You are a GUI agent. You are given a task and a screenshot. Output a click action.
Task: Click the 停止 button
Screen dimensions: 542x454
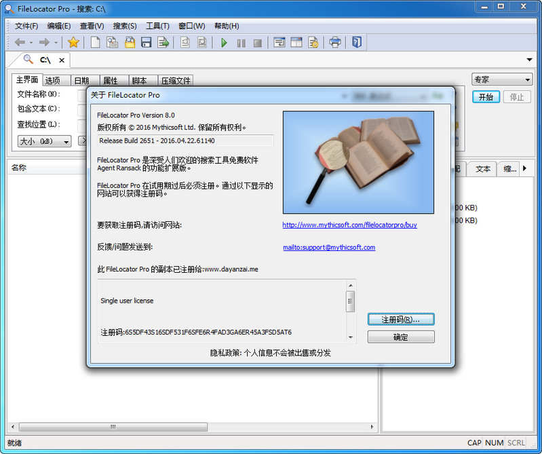coord(517,97)
